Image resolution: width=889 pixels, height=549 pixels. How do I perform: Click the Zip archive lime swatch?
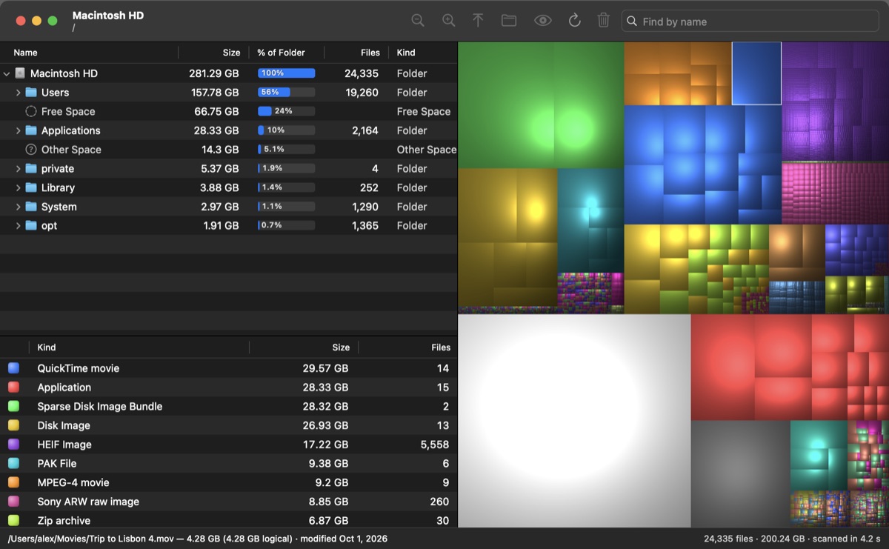(x=13, y=521)
